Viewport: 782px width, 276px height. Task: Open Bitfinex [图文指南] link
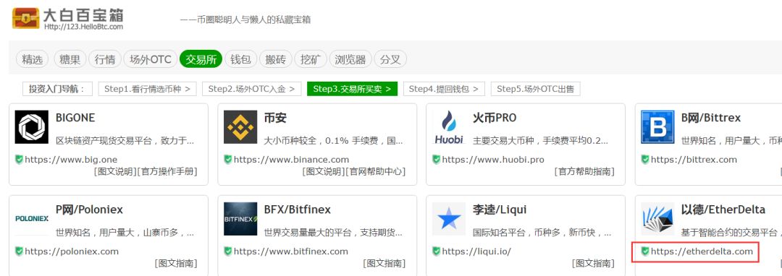(384, 263)
